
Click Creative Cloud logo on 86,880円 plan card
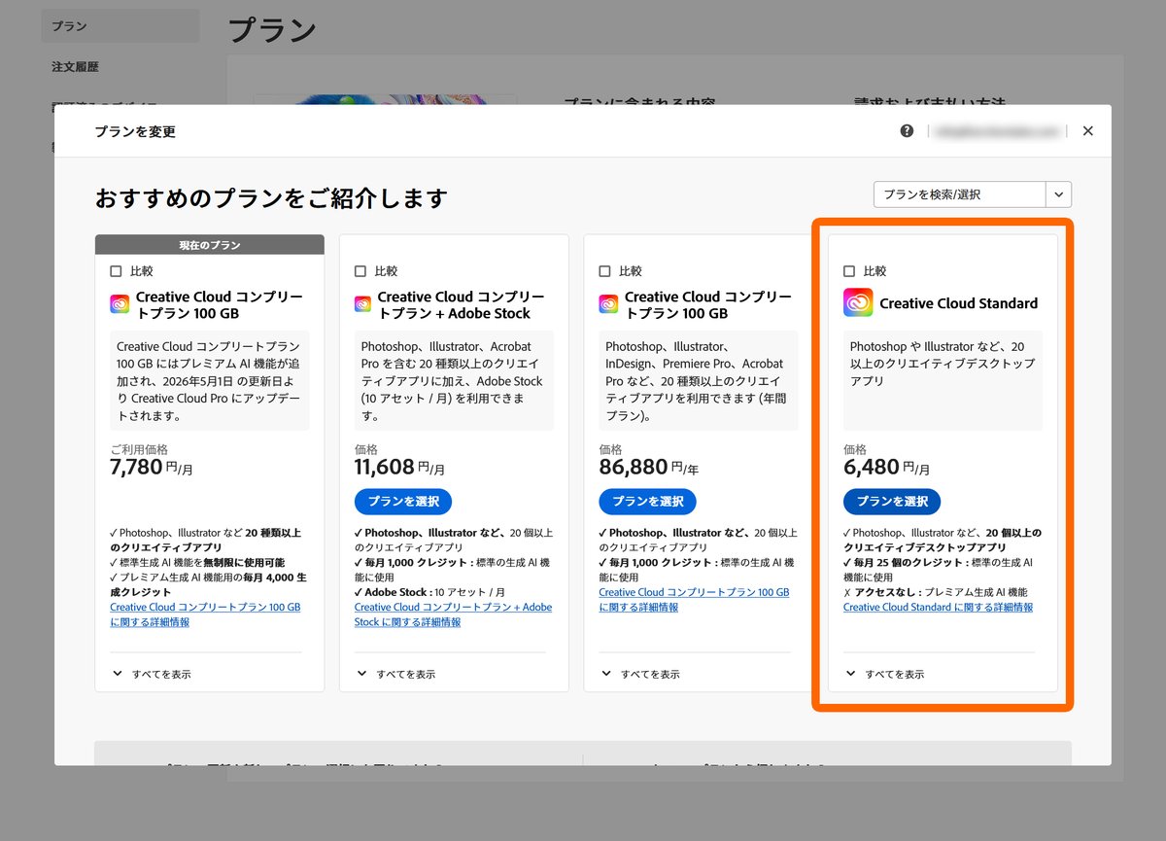click(608, 304)
